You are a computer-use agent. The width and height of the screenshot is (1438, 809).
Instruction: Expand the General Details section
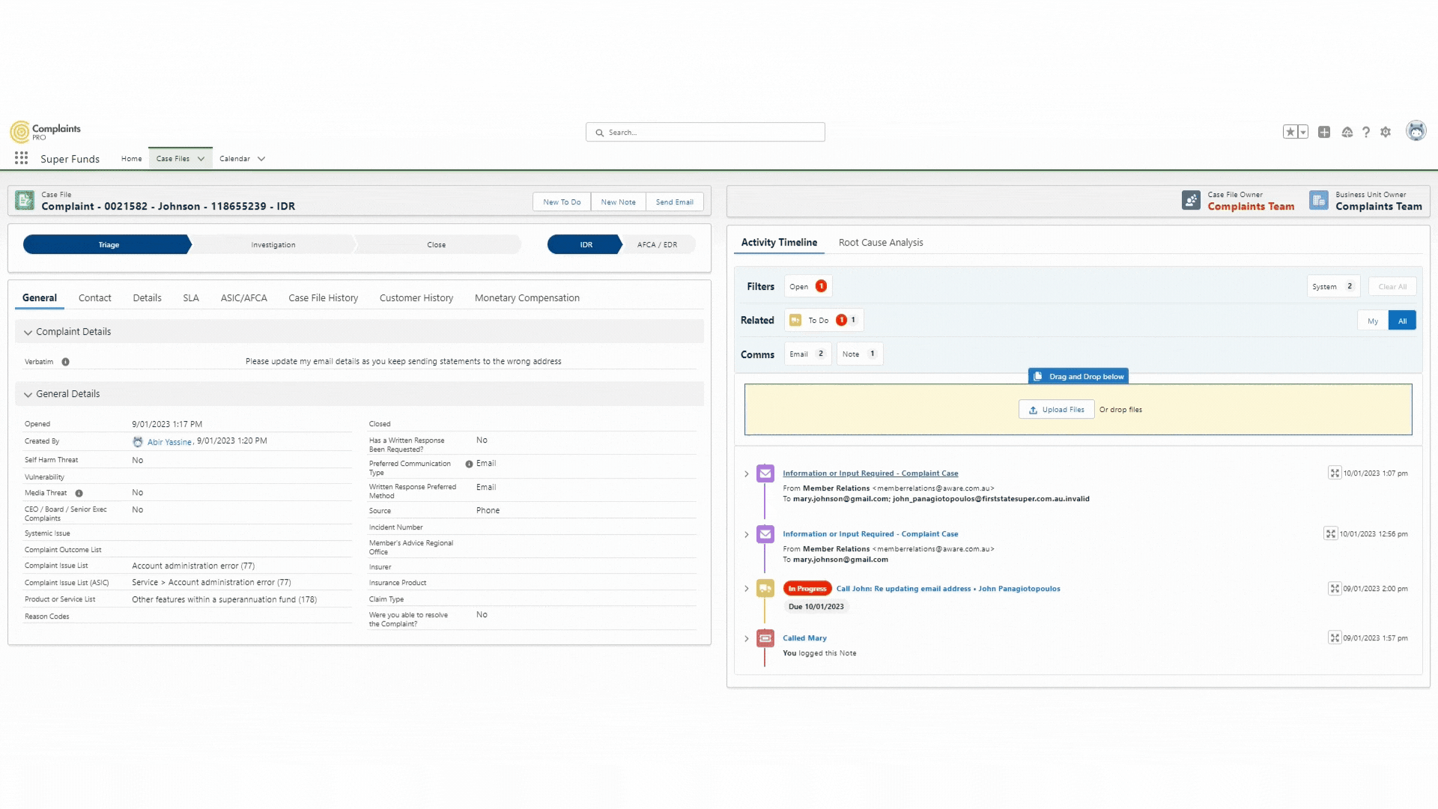(x=28, y=394)
